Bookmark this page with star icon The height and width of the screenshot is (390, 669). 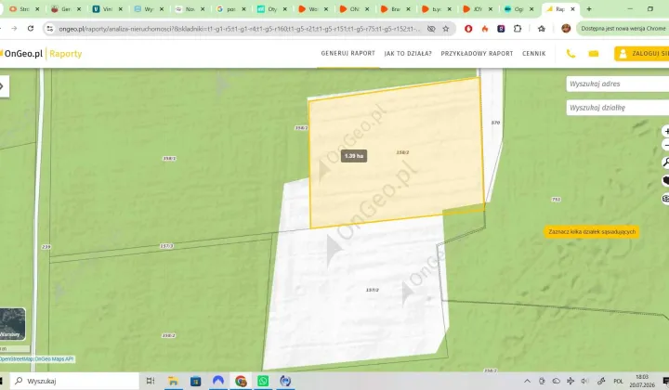tap(445, 29)
